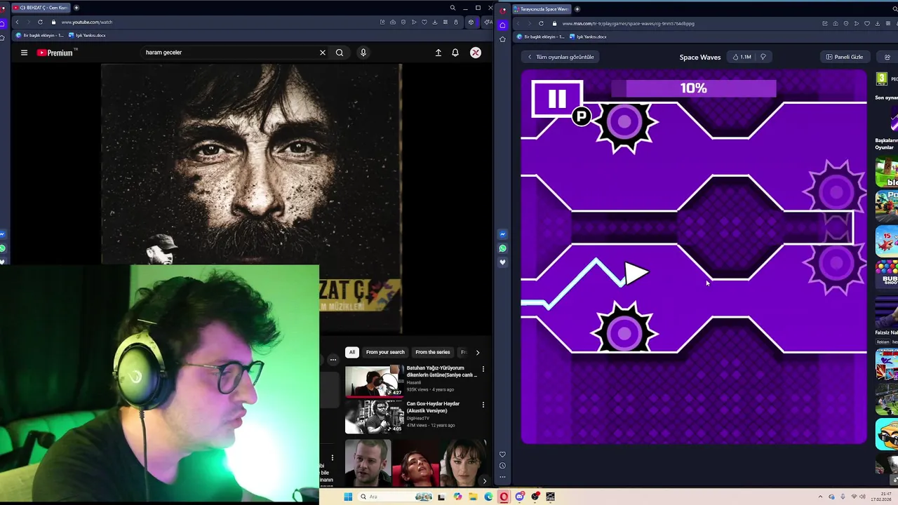898x505 pixels.
Task: Open more options for Can Gox video
Action: click(483, 405)
